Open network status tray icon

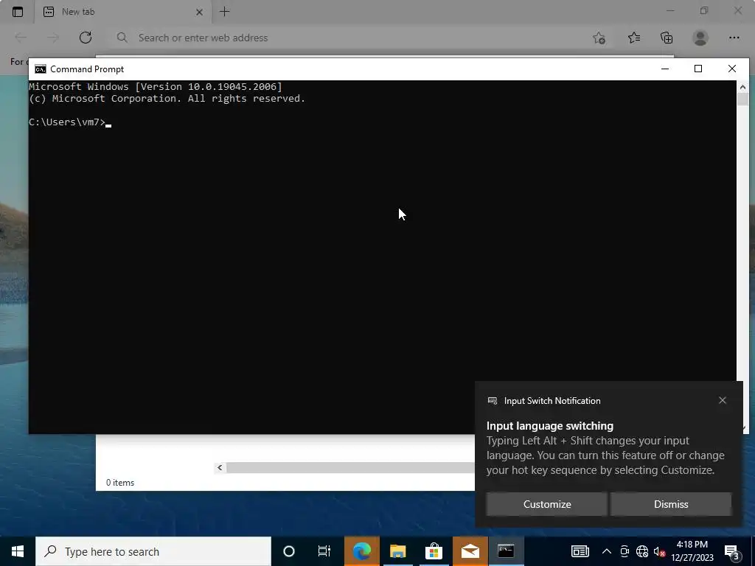[x=642, y=551]
